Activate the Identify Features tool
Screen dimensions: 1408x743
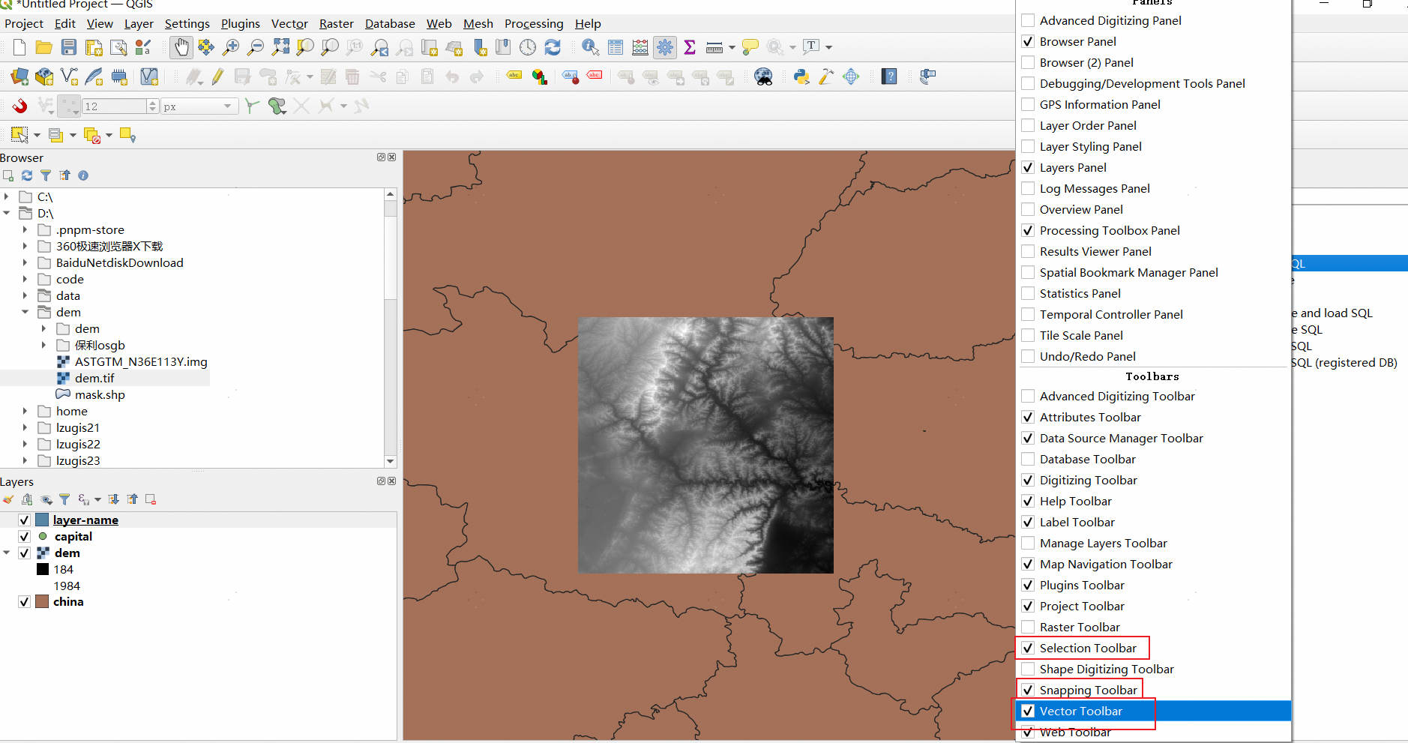click(590, 47)
